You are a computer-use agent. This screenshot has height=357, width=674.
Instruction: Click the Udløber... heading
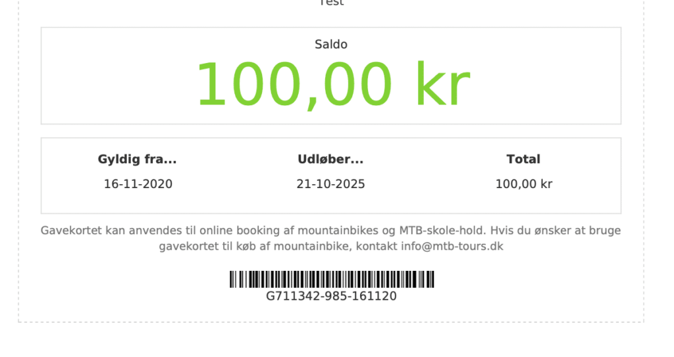click(330, 159)
